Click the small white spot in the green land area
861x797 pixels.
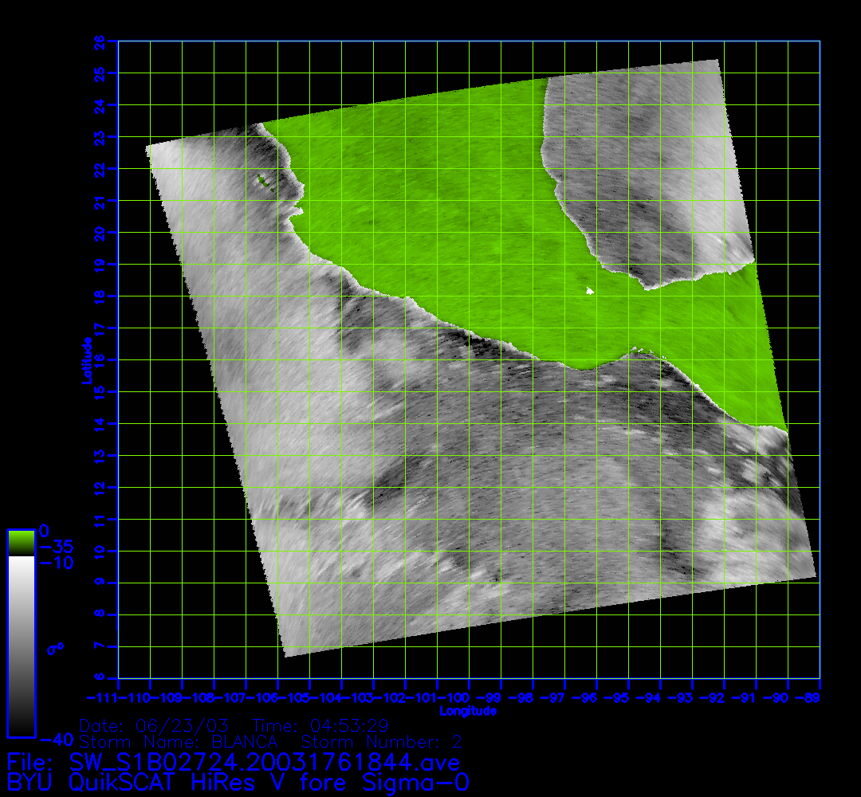589,292
